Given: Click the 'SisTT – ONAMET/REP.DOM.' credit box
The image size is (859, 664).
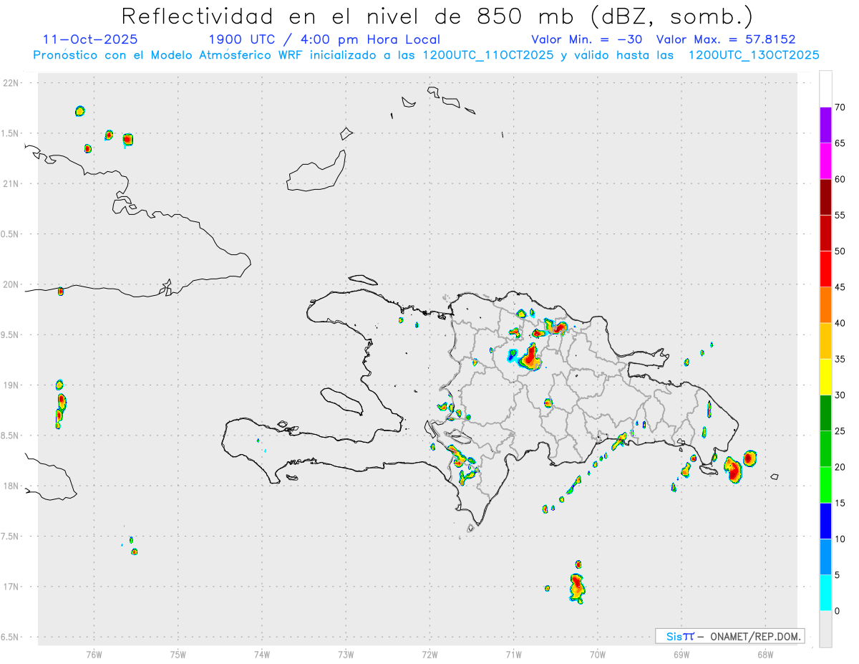Looking at the screenshot, I should [730, 636].
